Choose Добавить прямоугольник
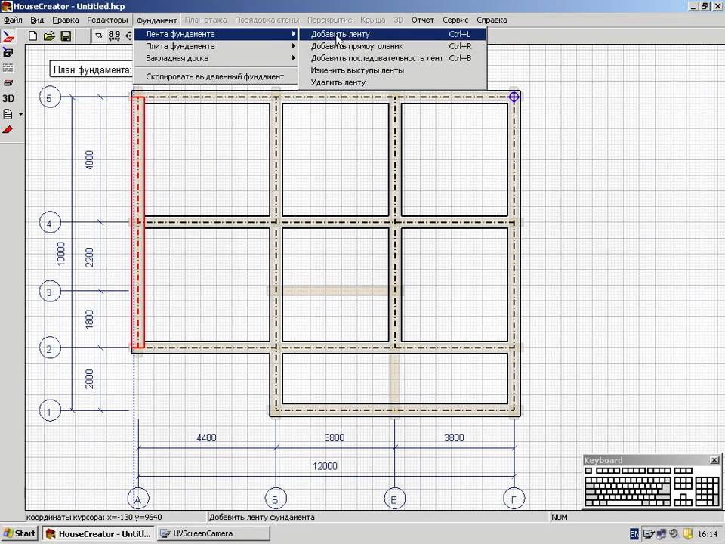 393,46
